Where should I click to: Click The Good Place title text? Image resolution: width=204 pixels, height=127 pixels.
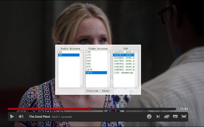[40, 117]
